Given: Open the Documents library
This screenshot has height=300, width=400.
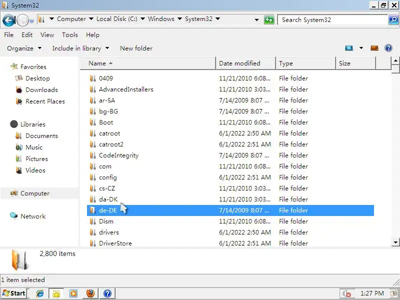Looking at the screenshot, I should [41, 135].
